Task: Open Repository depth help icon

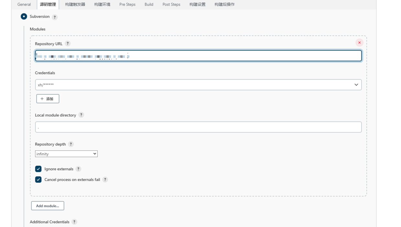Action: point(71,144)
